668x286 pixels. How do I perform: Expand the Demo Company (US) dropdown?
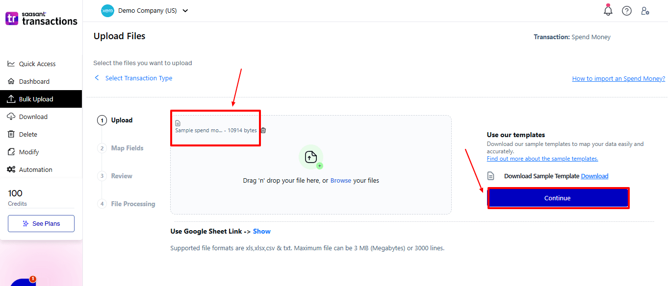[185, 11]
